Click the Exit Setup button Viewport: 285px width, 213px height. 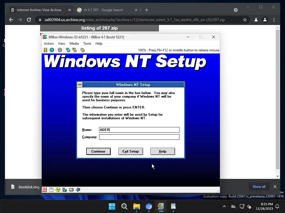click(x=131, y=151)
